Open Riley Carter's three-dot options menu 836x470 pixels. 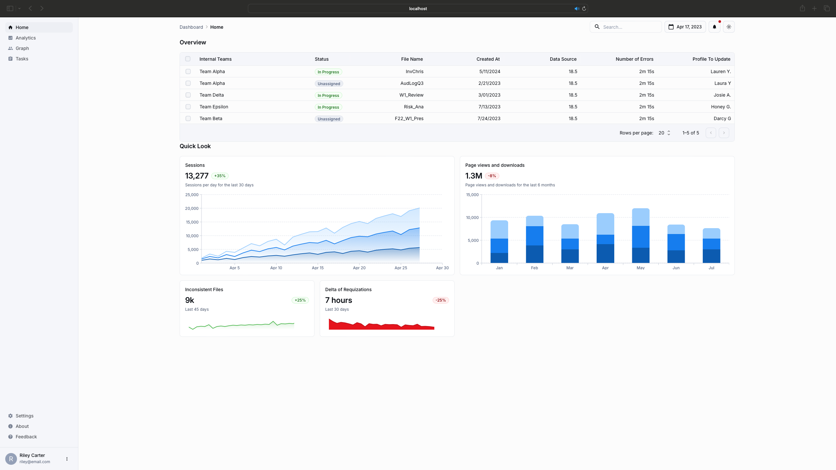(67, 459)
